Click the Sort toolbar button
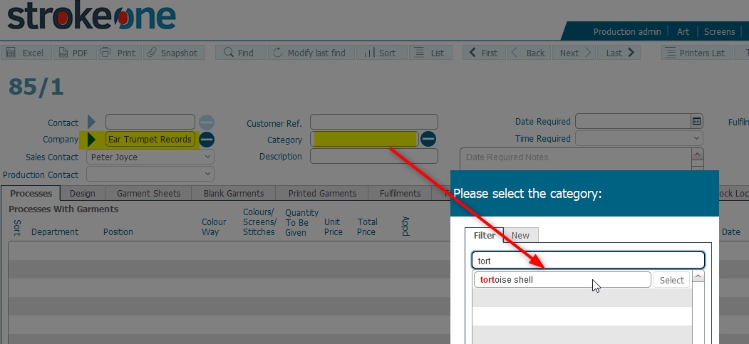This screenshot has width=749, height=344. coord(380,53)
